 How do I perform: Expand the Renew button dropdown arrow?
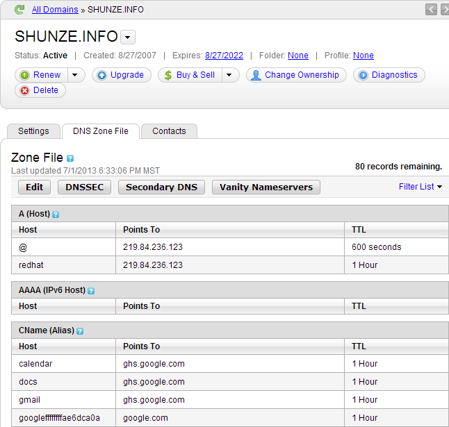(x=76, y=75)
